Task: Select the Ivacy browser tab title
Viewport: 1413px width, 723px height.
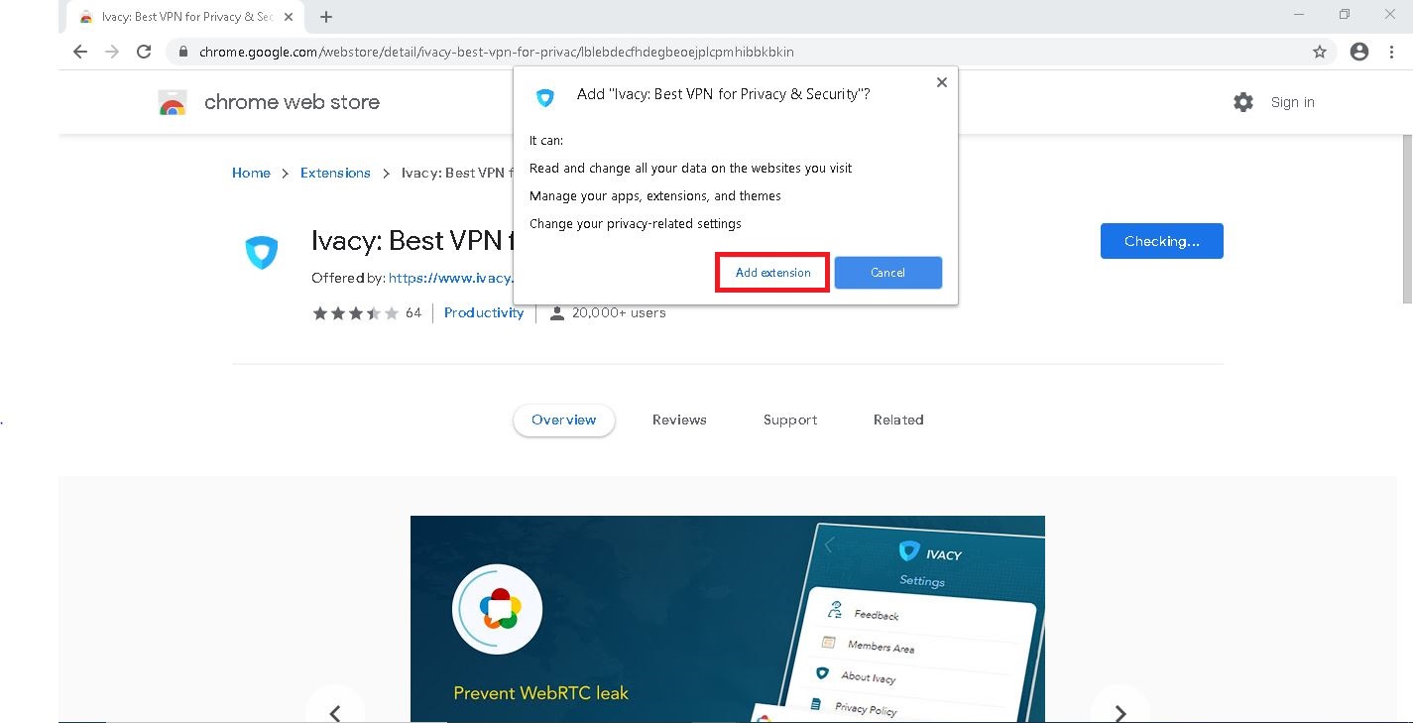Action: [187, 17]
